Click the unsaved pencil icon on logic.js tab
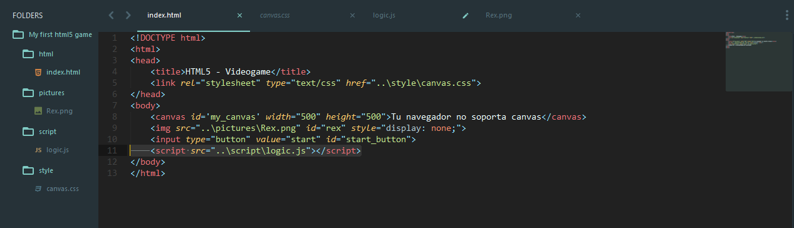Image resolution: width=794 pixels, height=228 pixels. 465,16
